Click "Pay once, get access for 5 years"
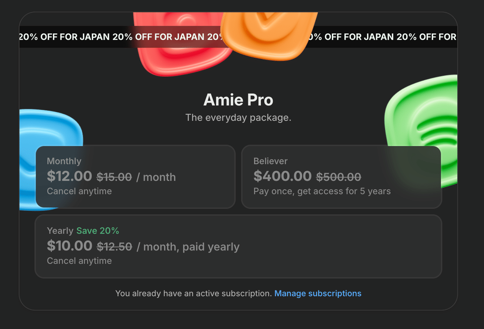The width and height of the screenshot is (484, 329). 322,191
